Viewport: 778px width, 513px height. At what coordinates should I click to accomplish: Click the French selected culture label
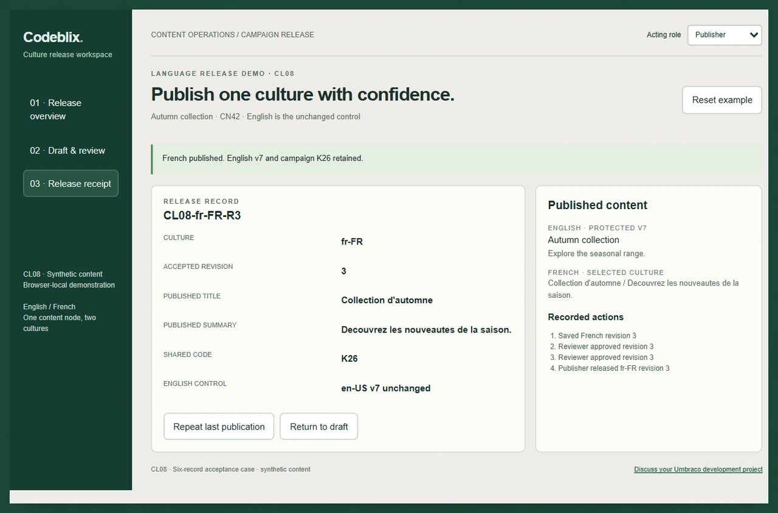[x=605, y=272]
